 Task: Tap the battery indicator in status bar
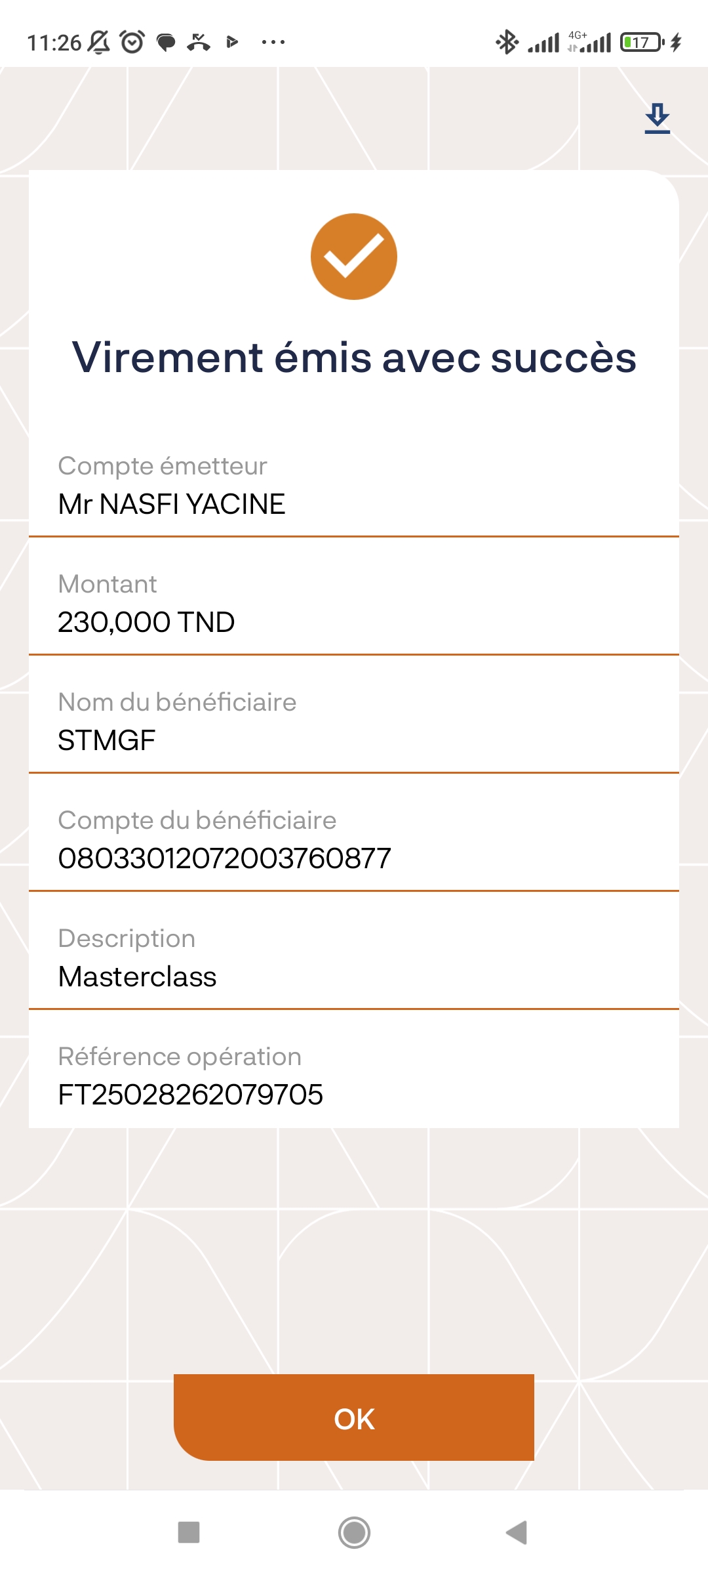click(x=642, y=43)
